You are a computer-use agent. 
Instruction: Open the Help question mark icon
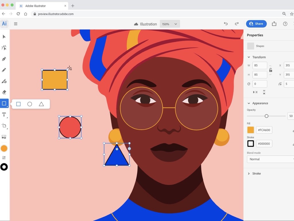point(285,24)
